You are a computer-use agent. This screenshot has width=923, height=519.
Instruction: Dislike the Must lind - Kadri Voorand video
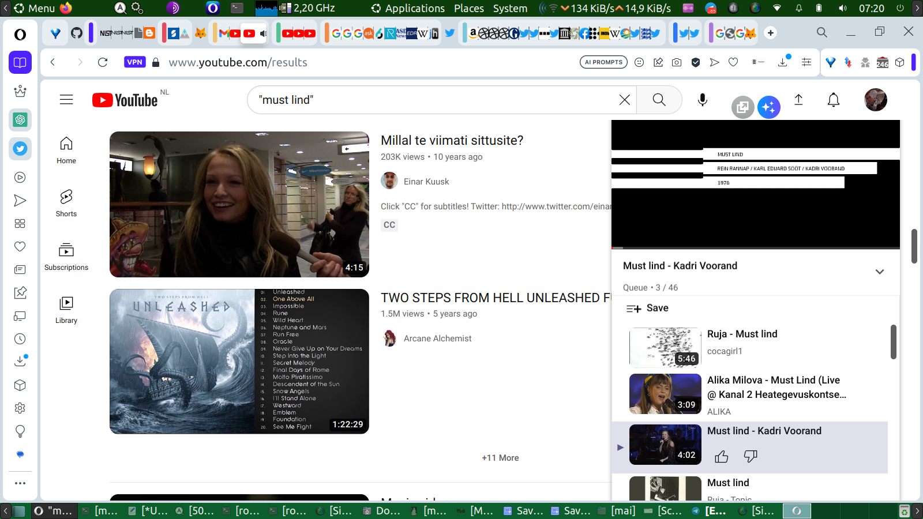[x=751, y=457]
